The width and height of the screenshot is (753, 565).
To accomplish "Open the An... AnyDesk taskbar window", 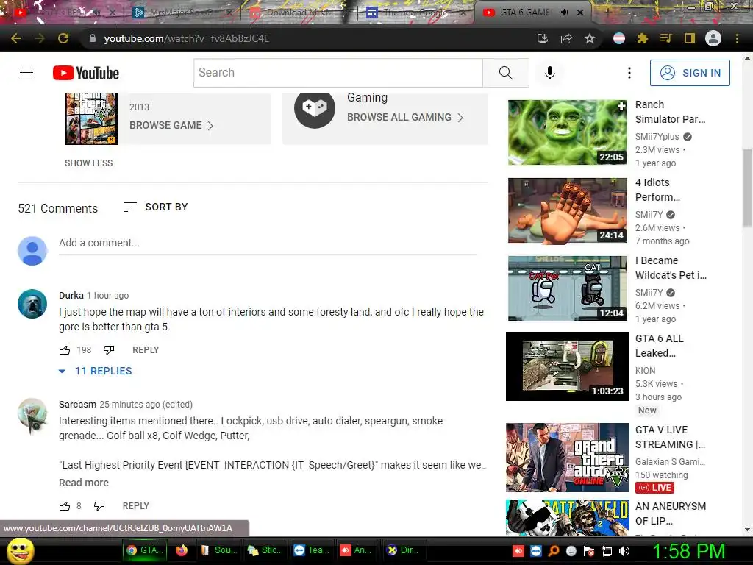I will pyautogui.click(x=356, y=550).
